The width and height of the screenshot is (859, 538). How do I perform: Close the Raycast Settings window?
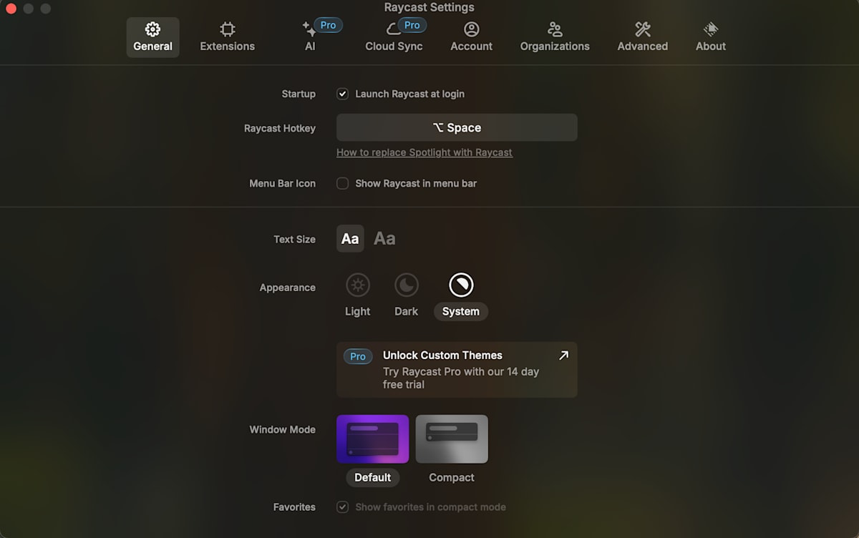click(x=11, y=9)
